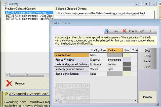Select the gray Darker cell for Main Window
161x107 pixels.
[x=115, y=55]
